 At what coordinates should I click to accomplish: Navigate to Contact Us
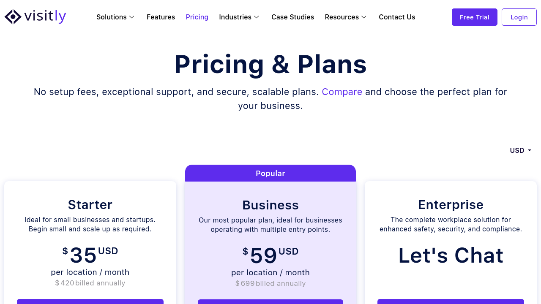[x=397, y=17]
